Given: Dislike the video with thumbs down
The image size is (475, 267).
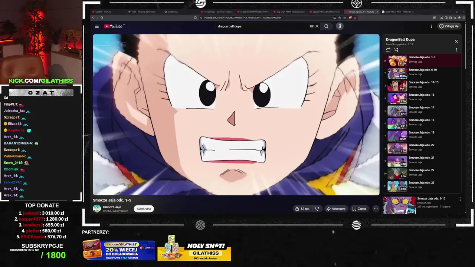Looking at the screenshot, I should [317, 209].
